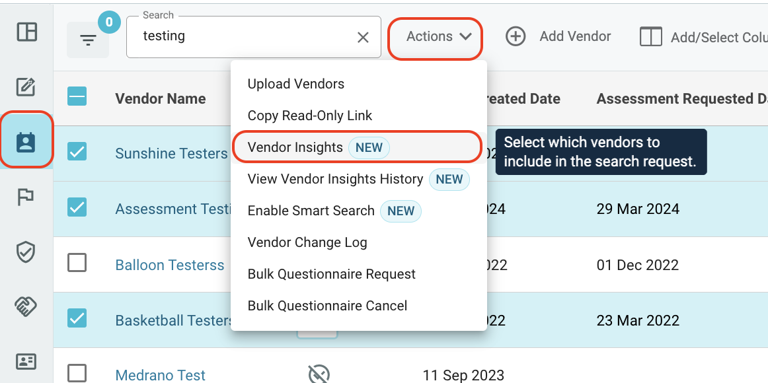Sort by Assessment Requested Date column header
This screenshot has width=768, height=383.
click(682, 99)
